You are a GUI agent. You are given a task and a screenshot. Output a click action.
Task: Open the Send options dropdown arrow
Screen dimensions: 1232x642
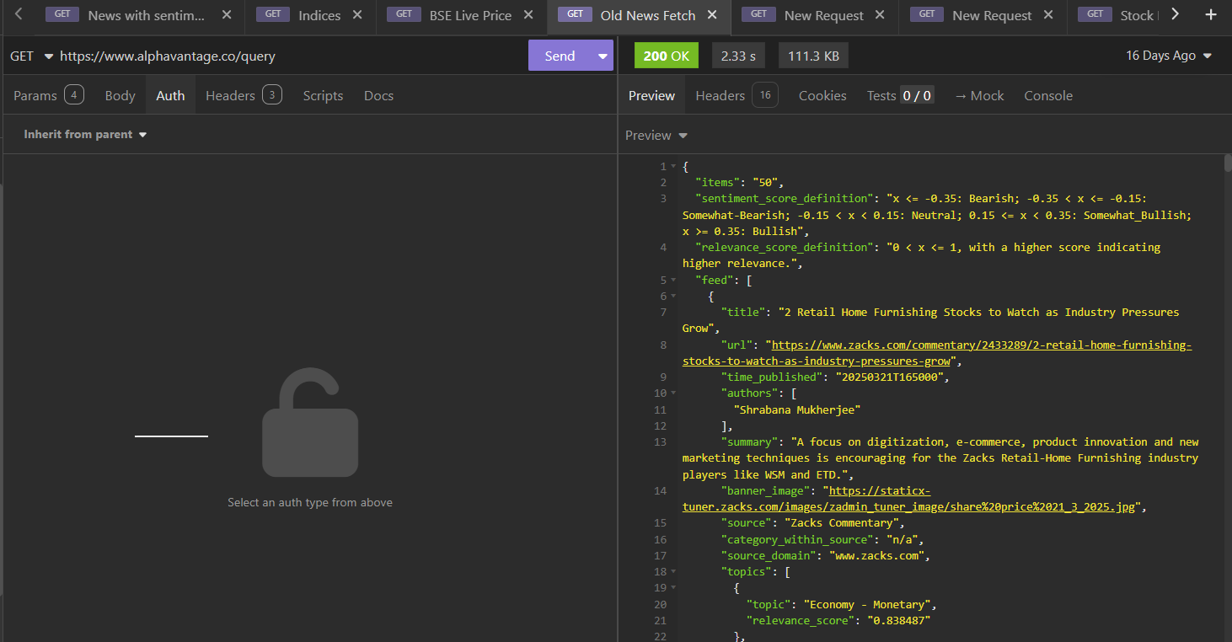pyautogui.click(x=603, y=56)
